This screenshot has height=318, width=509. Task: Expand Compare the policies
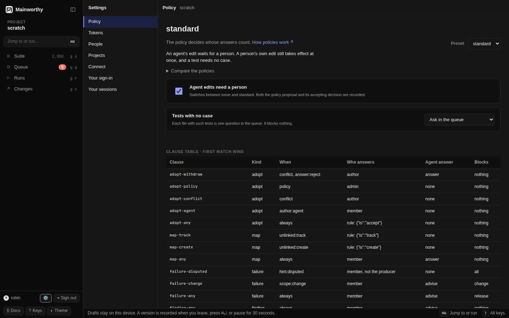(x=190, y=71)
